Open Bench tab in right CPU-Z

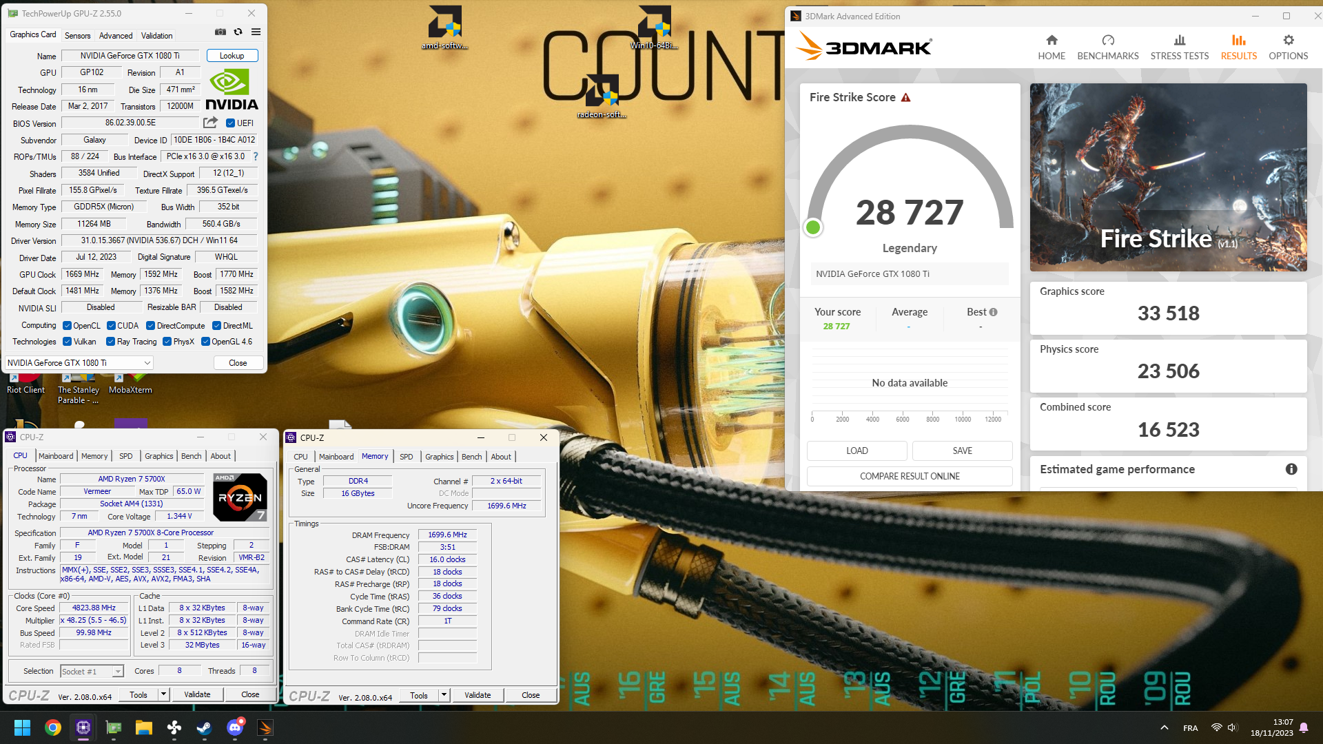[x=472, y=457]
